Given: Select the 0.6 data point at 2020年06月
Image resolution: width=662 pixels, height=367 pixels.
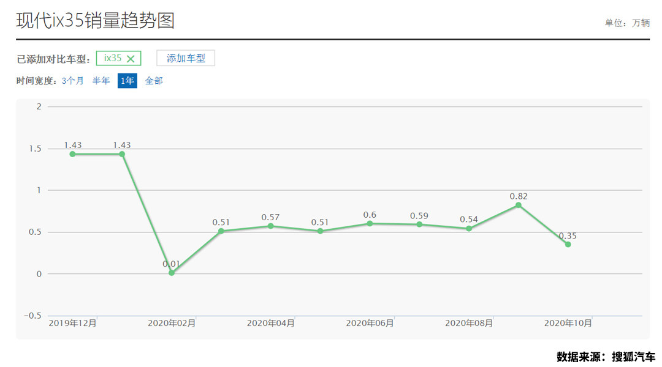Looking at the screenshot, I should 370,224.
